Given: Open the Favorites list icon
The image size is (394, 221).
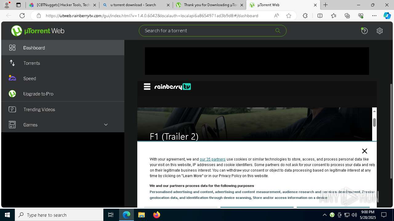Looking at the screenshot, I should [x=334, y=16].
